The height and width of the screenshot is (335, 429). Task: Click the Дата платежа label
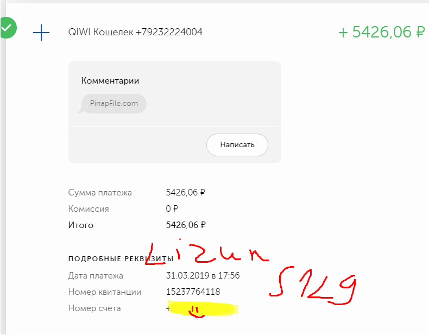tap(96, 276)
